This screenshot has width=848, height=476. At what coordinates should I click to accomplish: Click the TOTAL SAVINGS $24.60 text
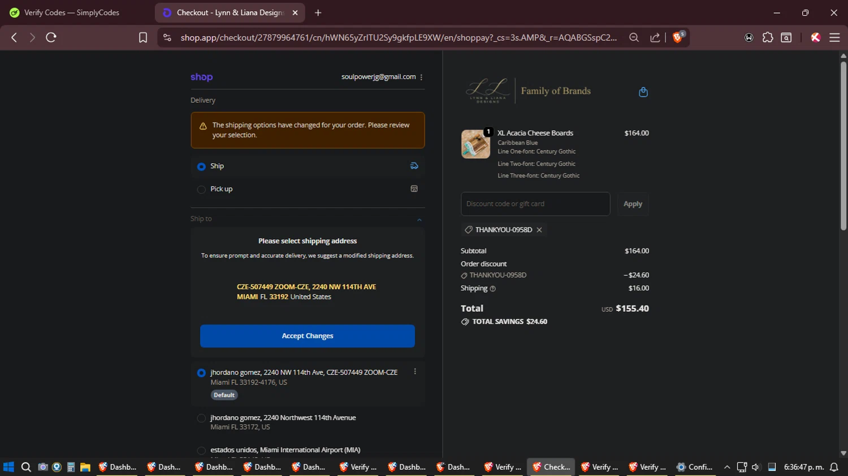pos(509,321)
